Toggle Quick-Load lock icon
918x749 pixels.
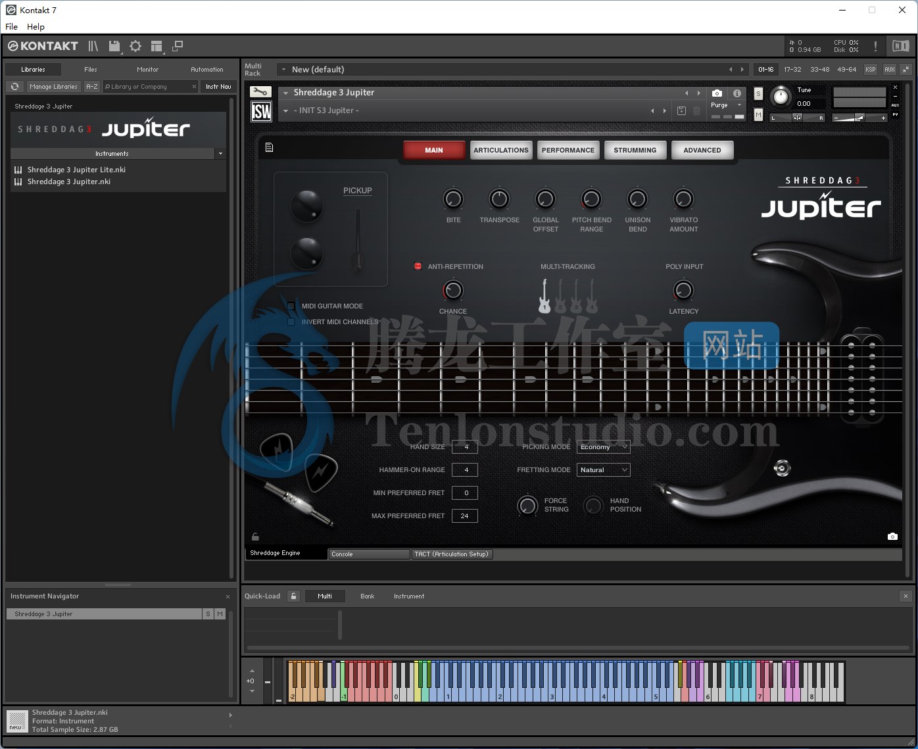tap(294, 596)
